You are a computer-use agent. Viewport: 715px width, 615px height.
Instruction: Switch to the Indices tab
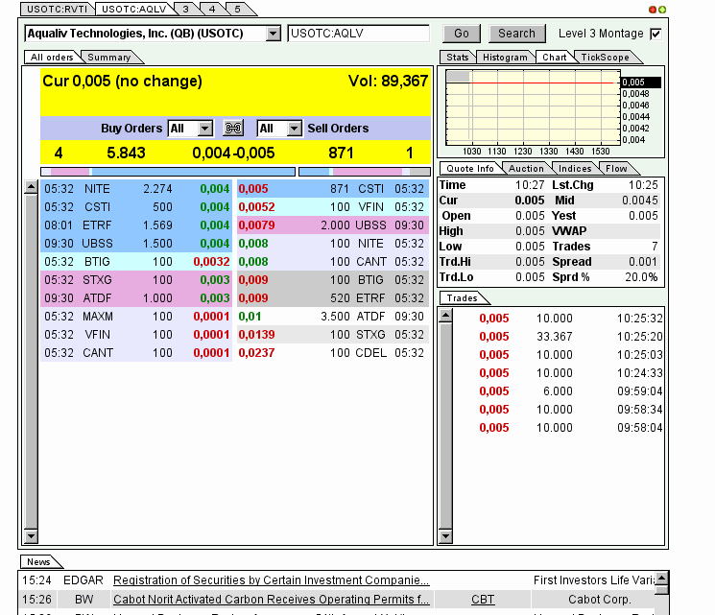(x=575, y=169)
